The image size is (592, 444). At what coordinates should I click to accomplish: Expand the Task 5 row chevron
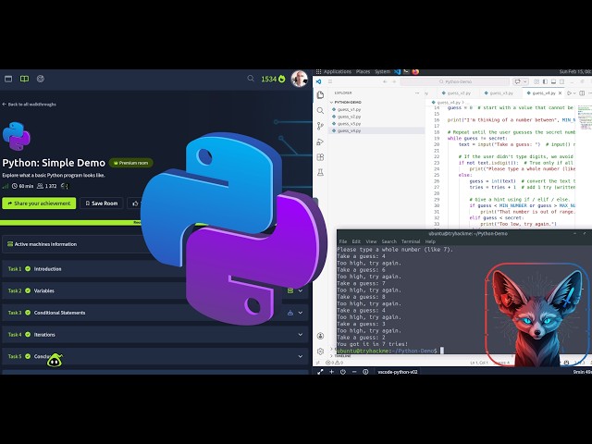pos(301,356)
